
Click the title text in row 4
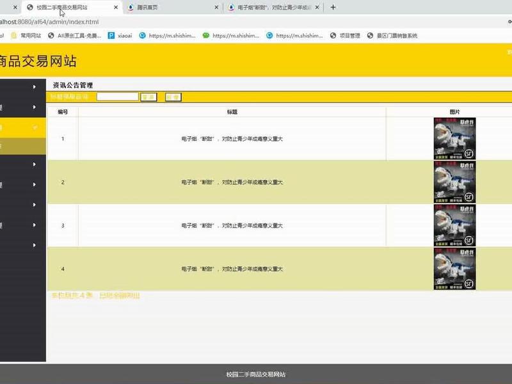tap(232, 269)
